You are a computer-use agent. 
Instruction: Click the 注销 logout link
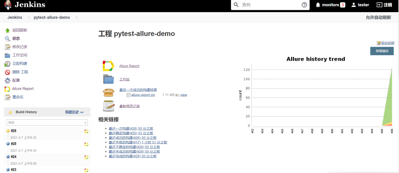click(x=388, y=5)
